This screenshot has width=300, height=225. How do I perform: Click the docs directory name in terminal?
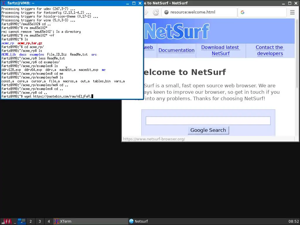(x=23, y=54)
